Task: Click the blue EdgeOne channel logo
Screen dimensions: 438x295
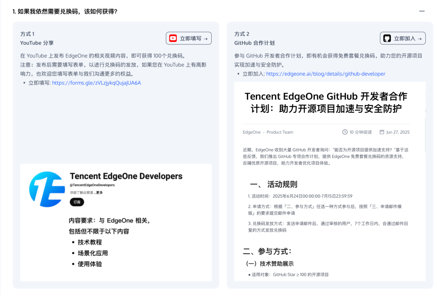Action: [47, 190]
